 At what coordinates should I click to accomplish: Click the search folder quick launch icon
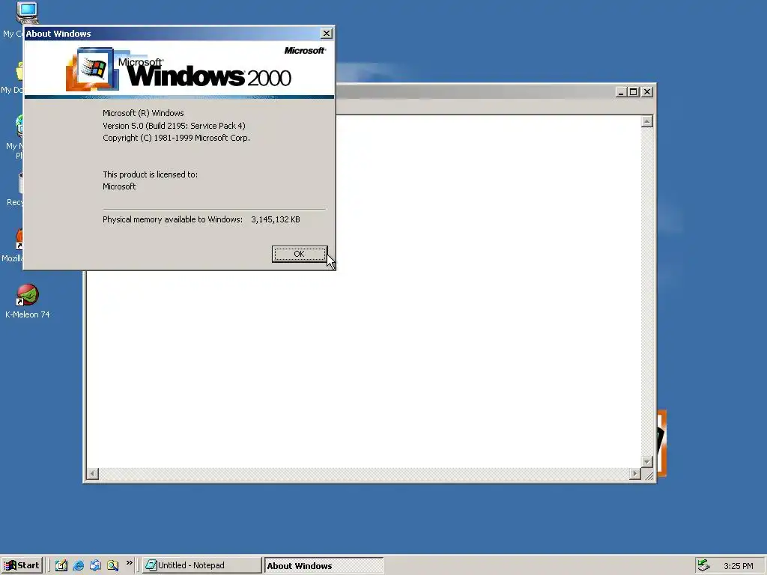(112, 565)
